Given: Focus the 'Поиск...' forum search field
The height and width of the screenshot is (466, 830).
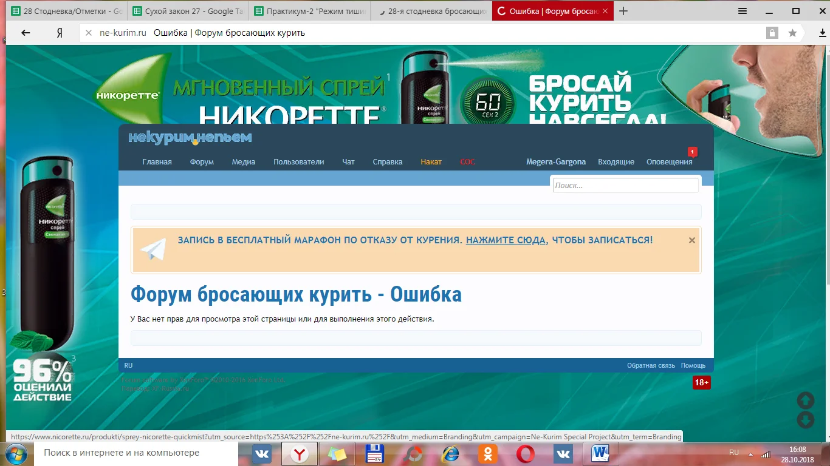Looking at the screenshot, I should click(x=626, y=186).
